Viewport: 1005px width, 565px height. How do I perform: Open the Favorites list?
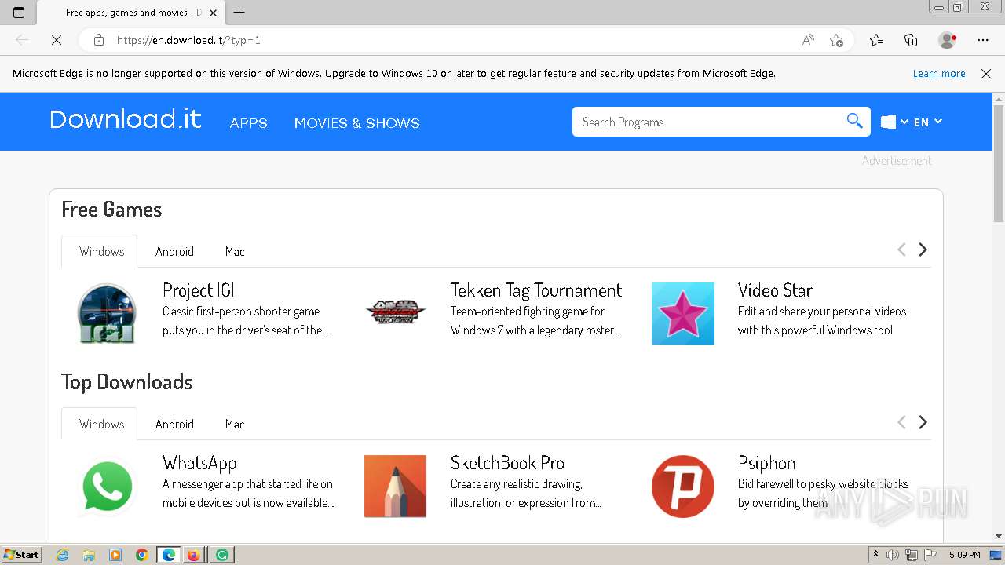click(x=876, y=40)
